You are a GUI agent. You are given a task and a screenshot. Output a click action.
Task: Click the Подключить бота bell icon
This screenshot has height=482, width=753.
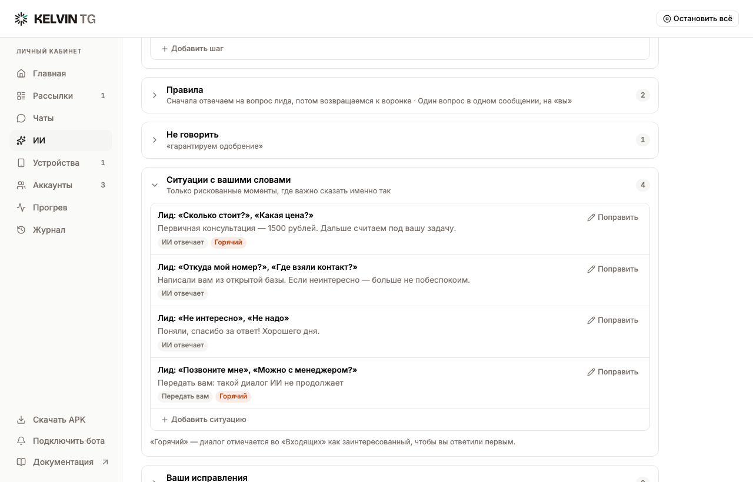[x=21, y=441]
